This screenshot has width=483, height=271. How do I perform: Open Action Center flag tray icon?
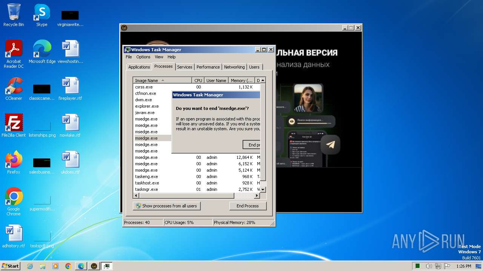[x=447, y=266]
